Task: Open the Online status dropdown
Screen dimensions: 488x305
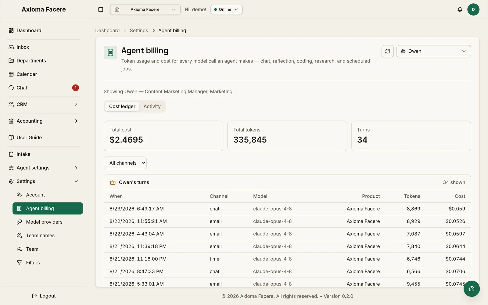Action: [226, 9]
